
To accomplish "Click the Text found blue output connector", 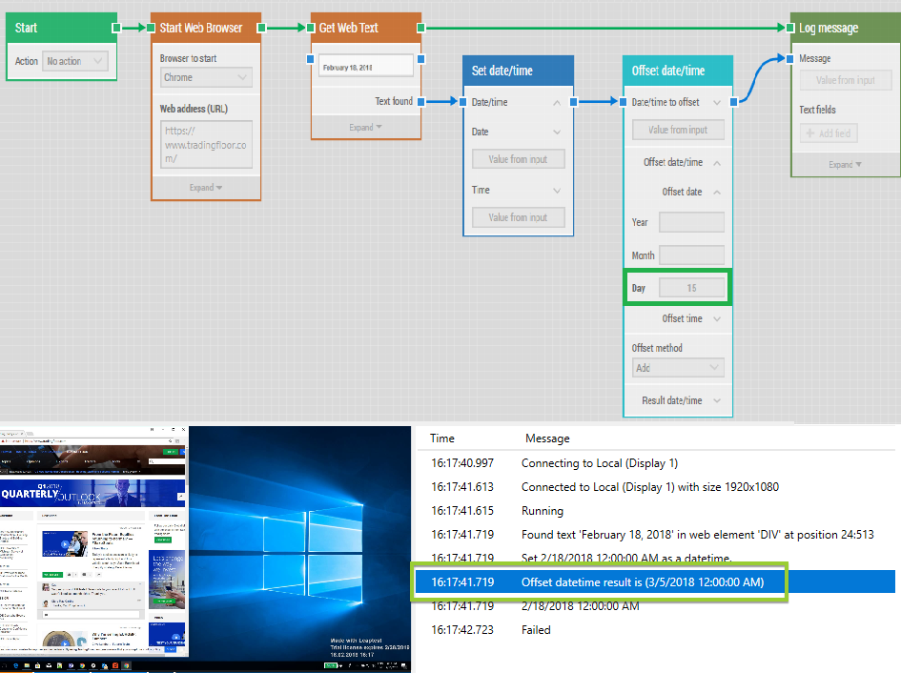I will [421, 101].
